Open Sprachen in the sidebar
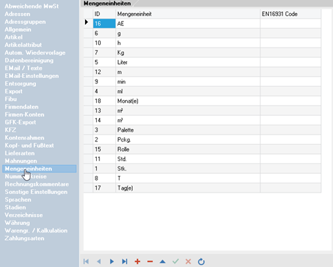 (18, 199)
